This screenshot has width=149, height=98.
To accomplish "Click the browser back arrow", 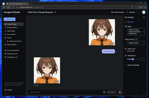I will coord(4,7).
